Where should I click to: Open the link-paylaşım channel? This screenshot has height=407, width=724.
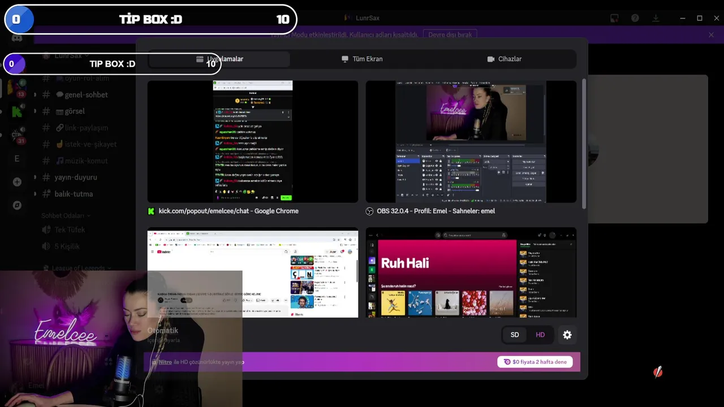click(x=86, y=128)
